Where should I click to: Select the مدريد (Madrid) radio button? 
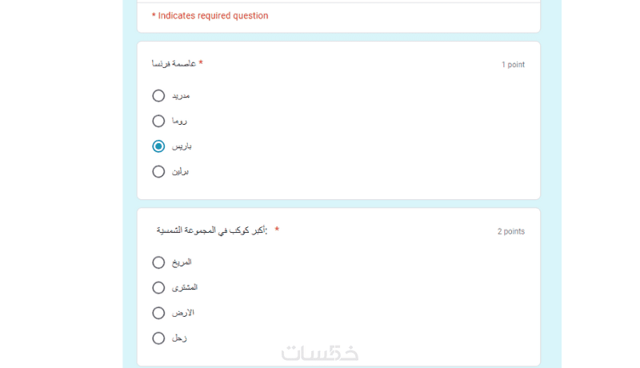coord(158,96)
